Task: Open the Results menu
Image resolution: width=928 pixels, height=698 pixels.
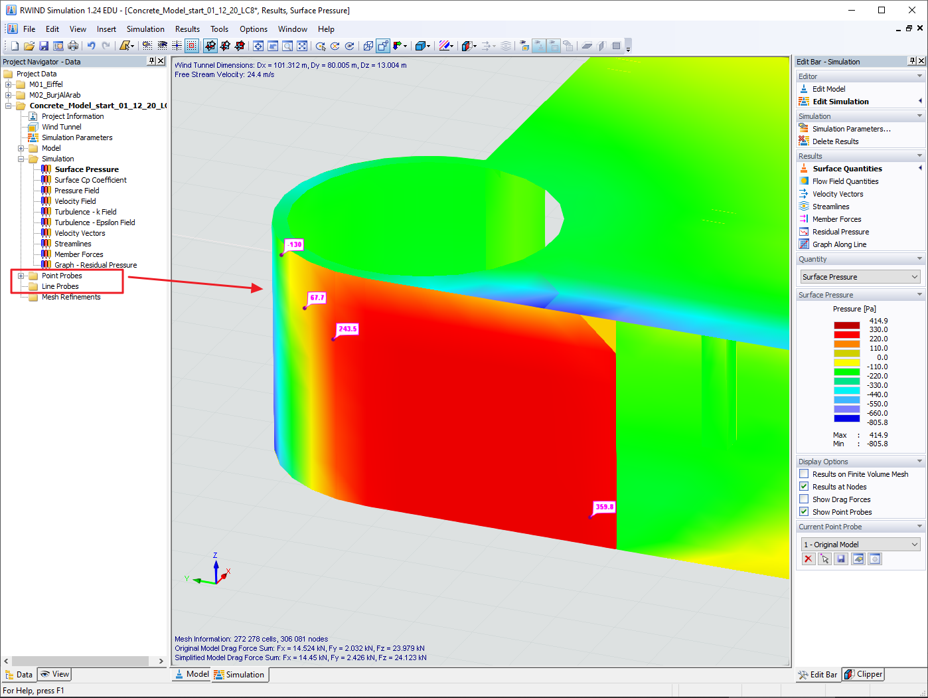Action: [187, 29]
